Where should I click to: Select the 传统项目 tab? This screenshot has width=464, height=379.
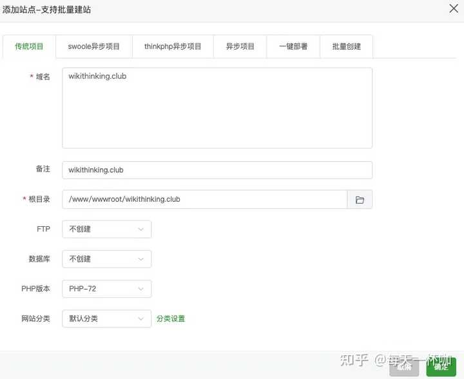(x=29, y=46)
